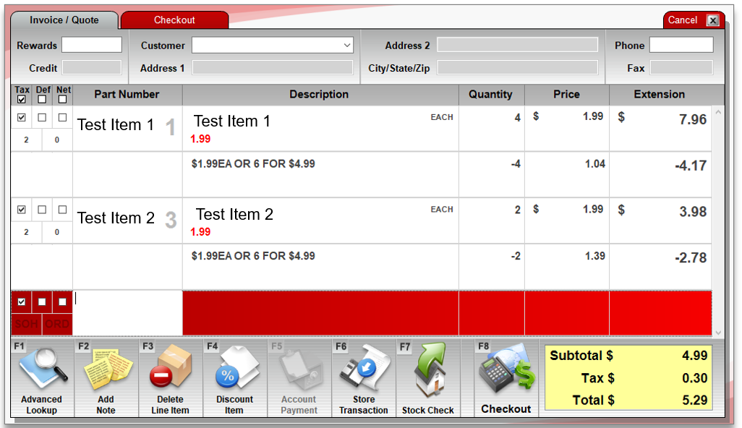Screen dimensions: 742x428
Task: Click the Store Transaction floppy disk icon
Action: pos(363,369)
